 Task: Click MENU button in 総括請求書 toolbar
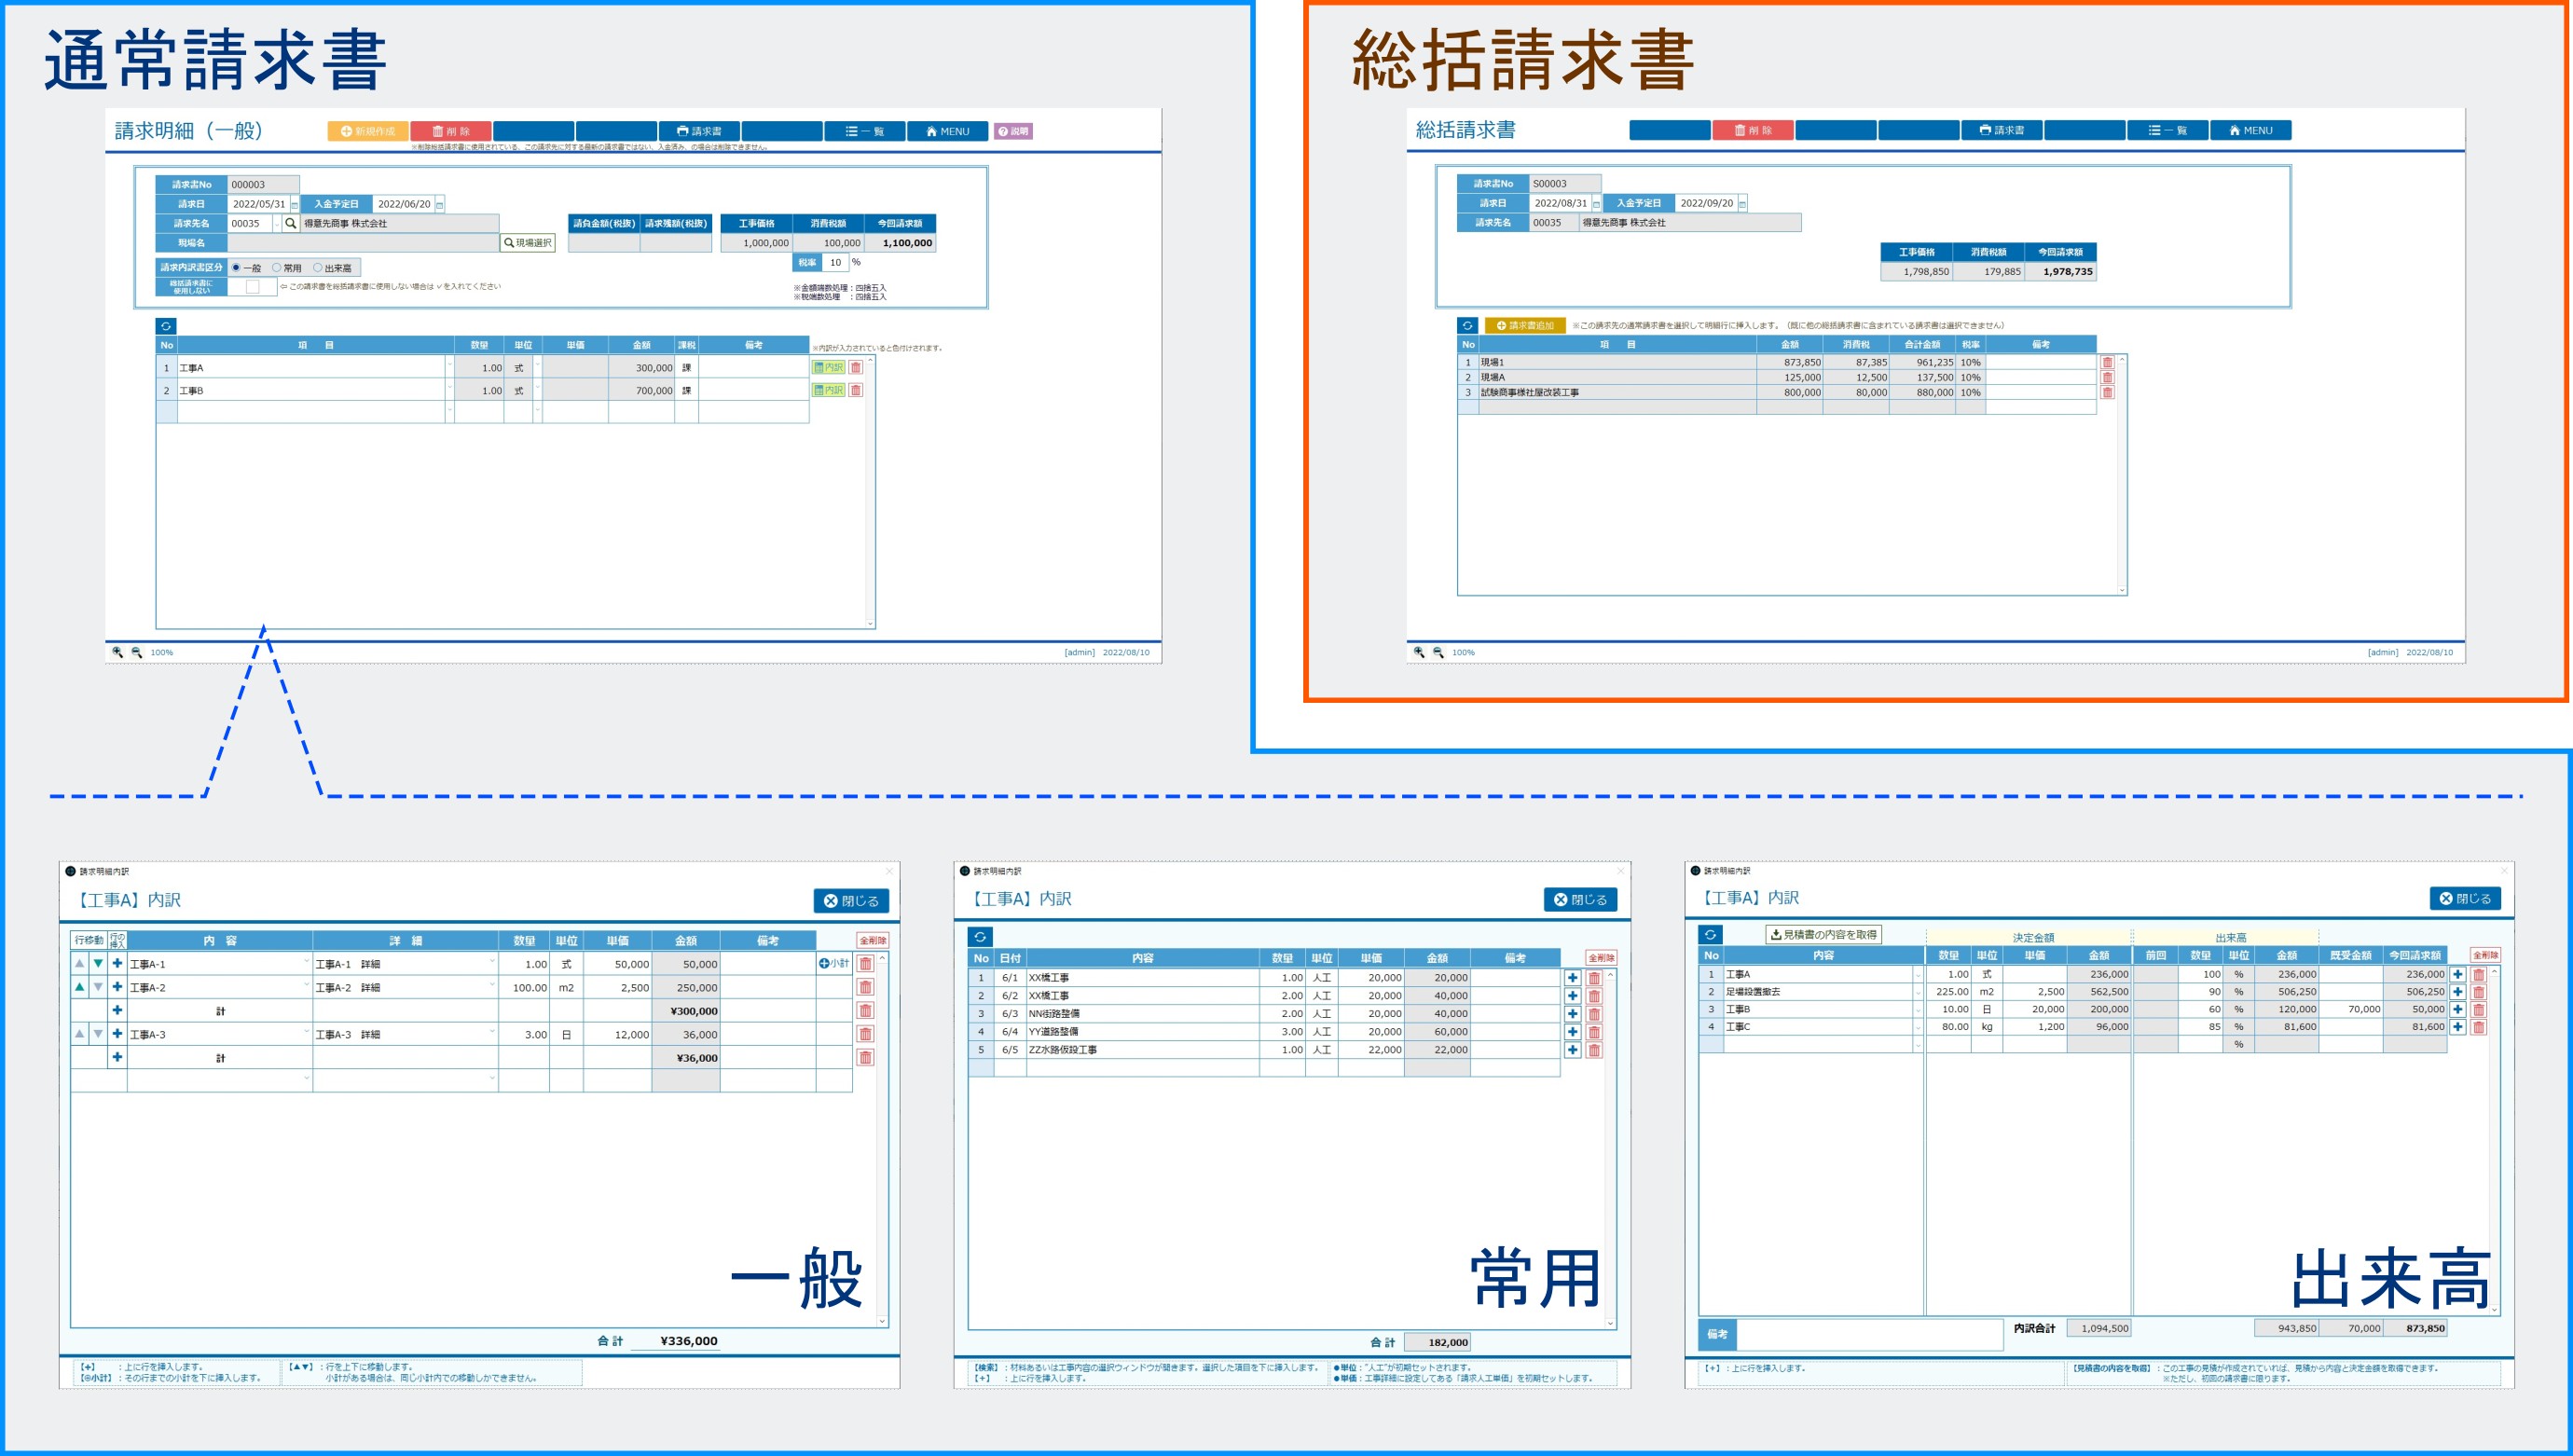(2251, 130)
